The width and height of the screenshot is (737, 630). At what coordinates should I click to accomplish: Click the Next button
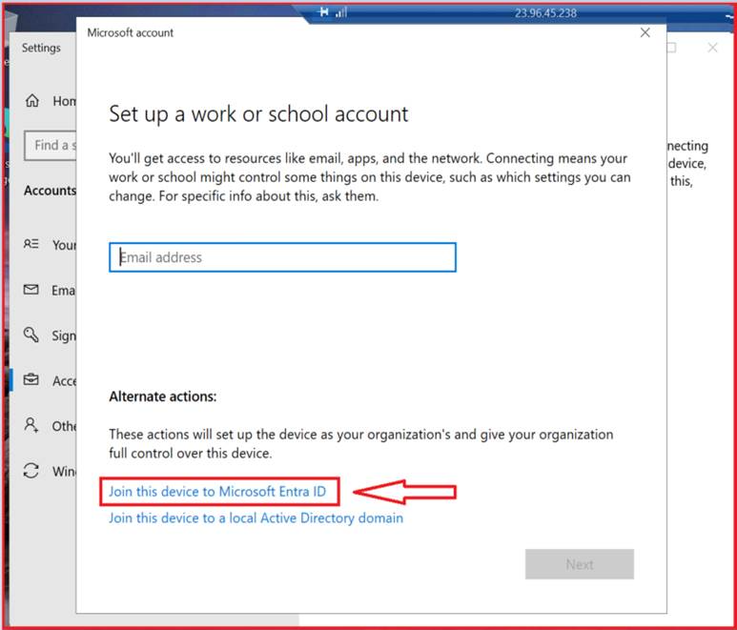[579, 563]
